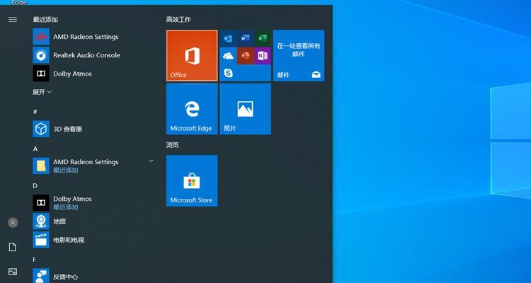Open Documents from Start sidebar

[x=13, y=247]
